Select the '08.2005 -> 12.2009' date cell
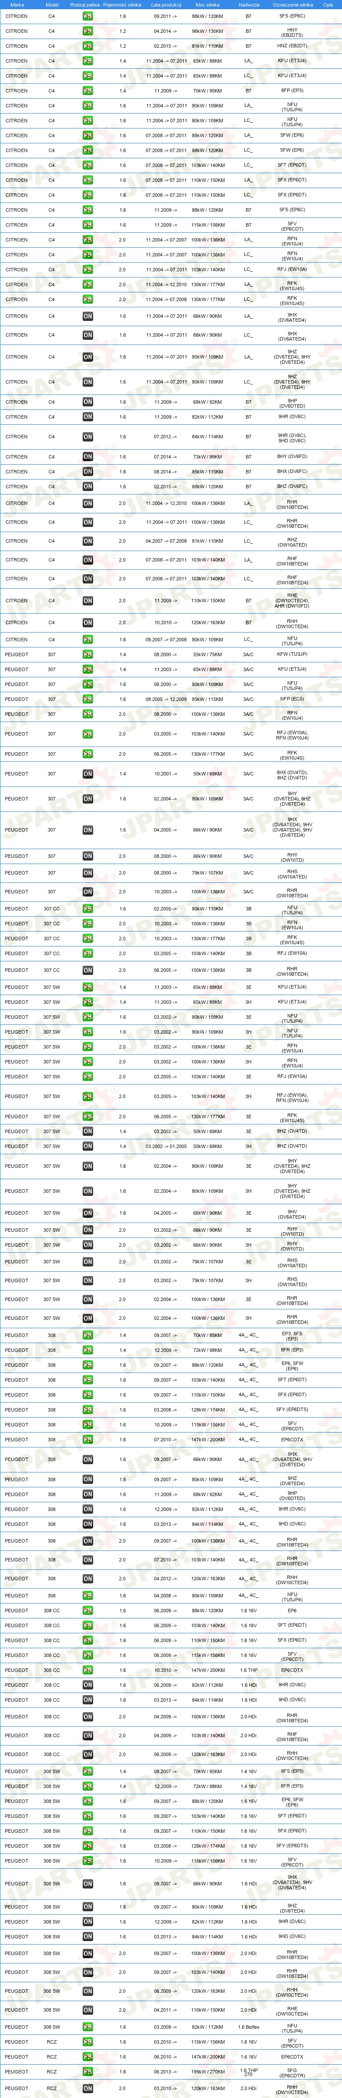Viewport: 342px width, 2098px height. 166,699
